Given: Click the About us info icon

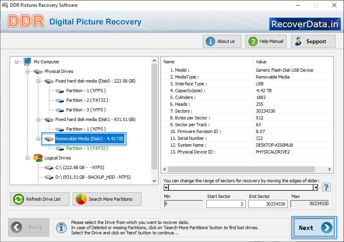Looking at the screenshot, I should coord(210,41).
